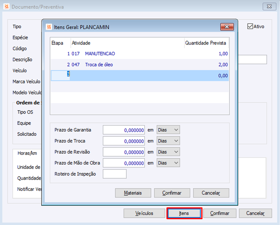Click the Documento/Preventiva title bar icon
The height and width of the screenshot is (225, 280).
point(7,7)
